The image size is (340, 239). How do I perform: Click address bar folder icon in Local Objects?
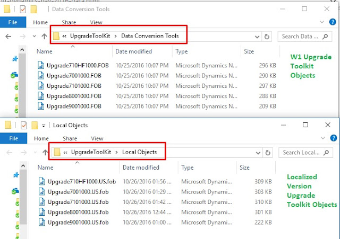[x=57, y=152]
